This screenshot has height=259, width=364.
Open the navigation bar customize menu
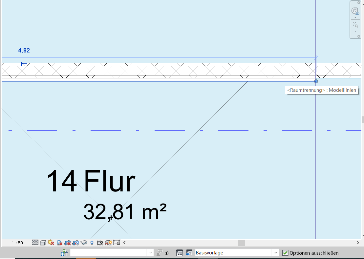(x=358, y=36)
